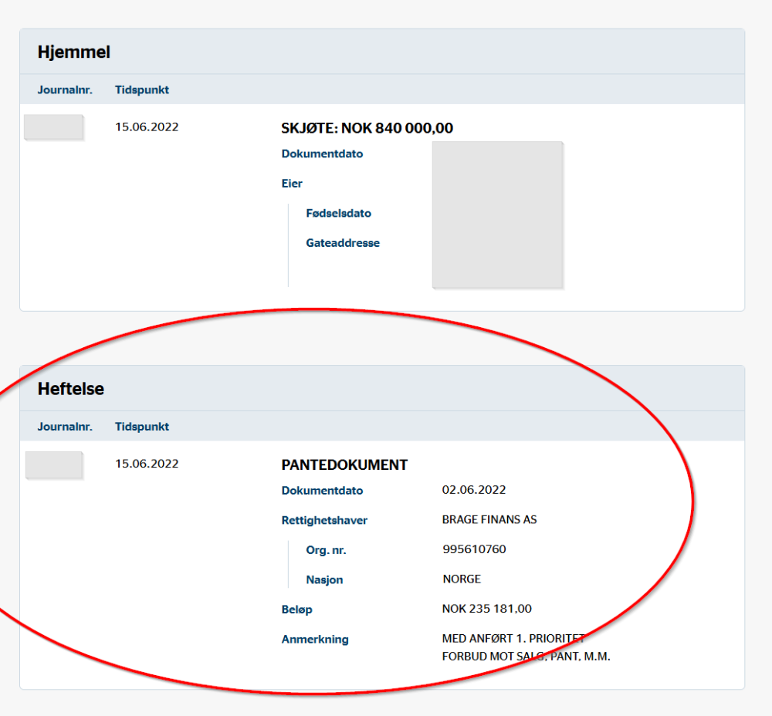Viewport: 772px width, 716px height.
Task: Select organization number 995610760
Action: click(x=474, y=549)
